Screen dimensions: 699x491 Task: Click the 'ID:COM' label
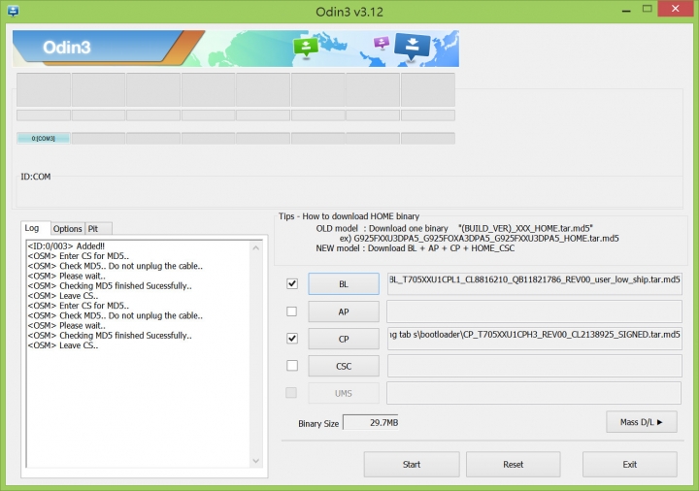click(36, 177)
